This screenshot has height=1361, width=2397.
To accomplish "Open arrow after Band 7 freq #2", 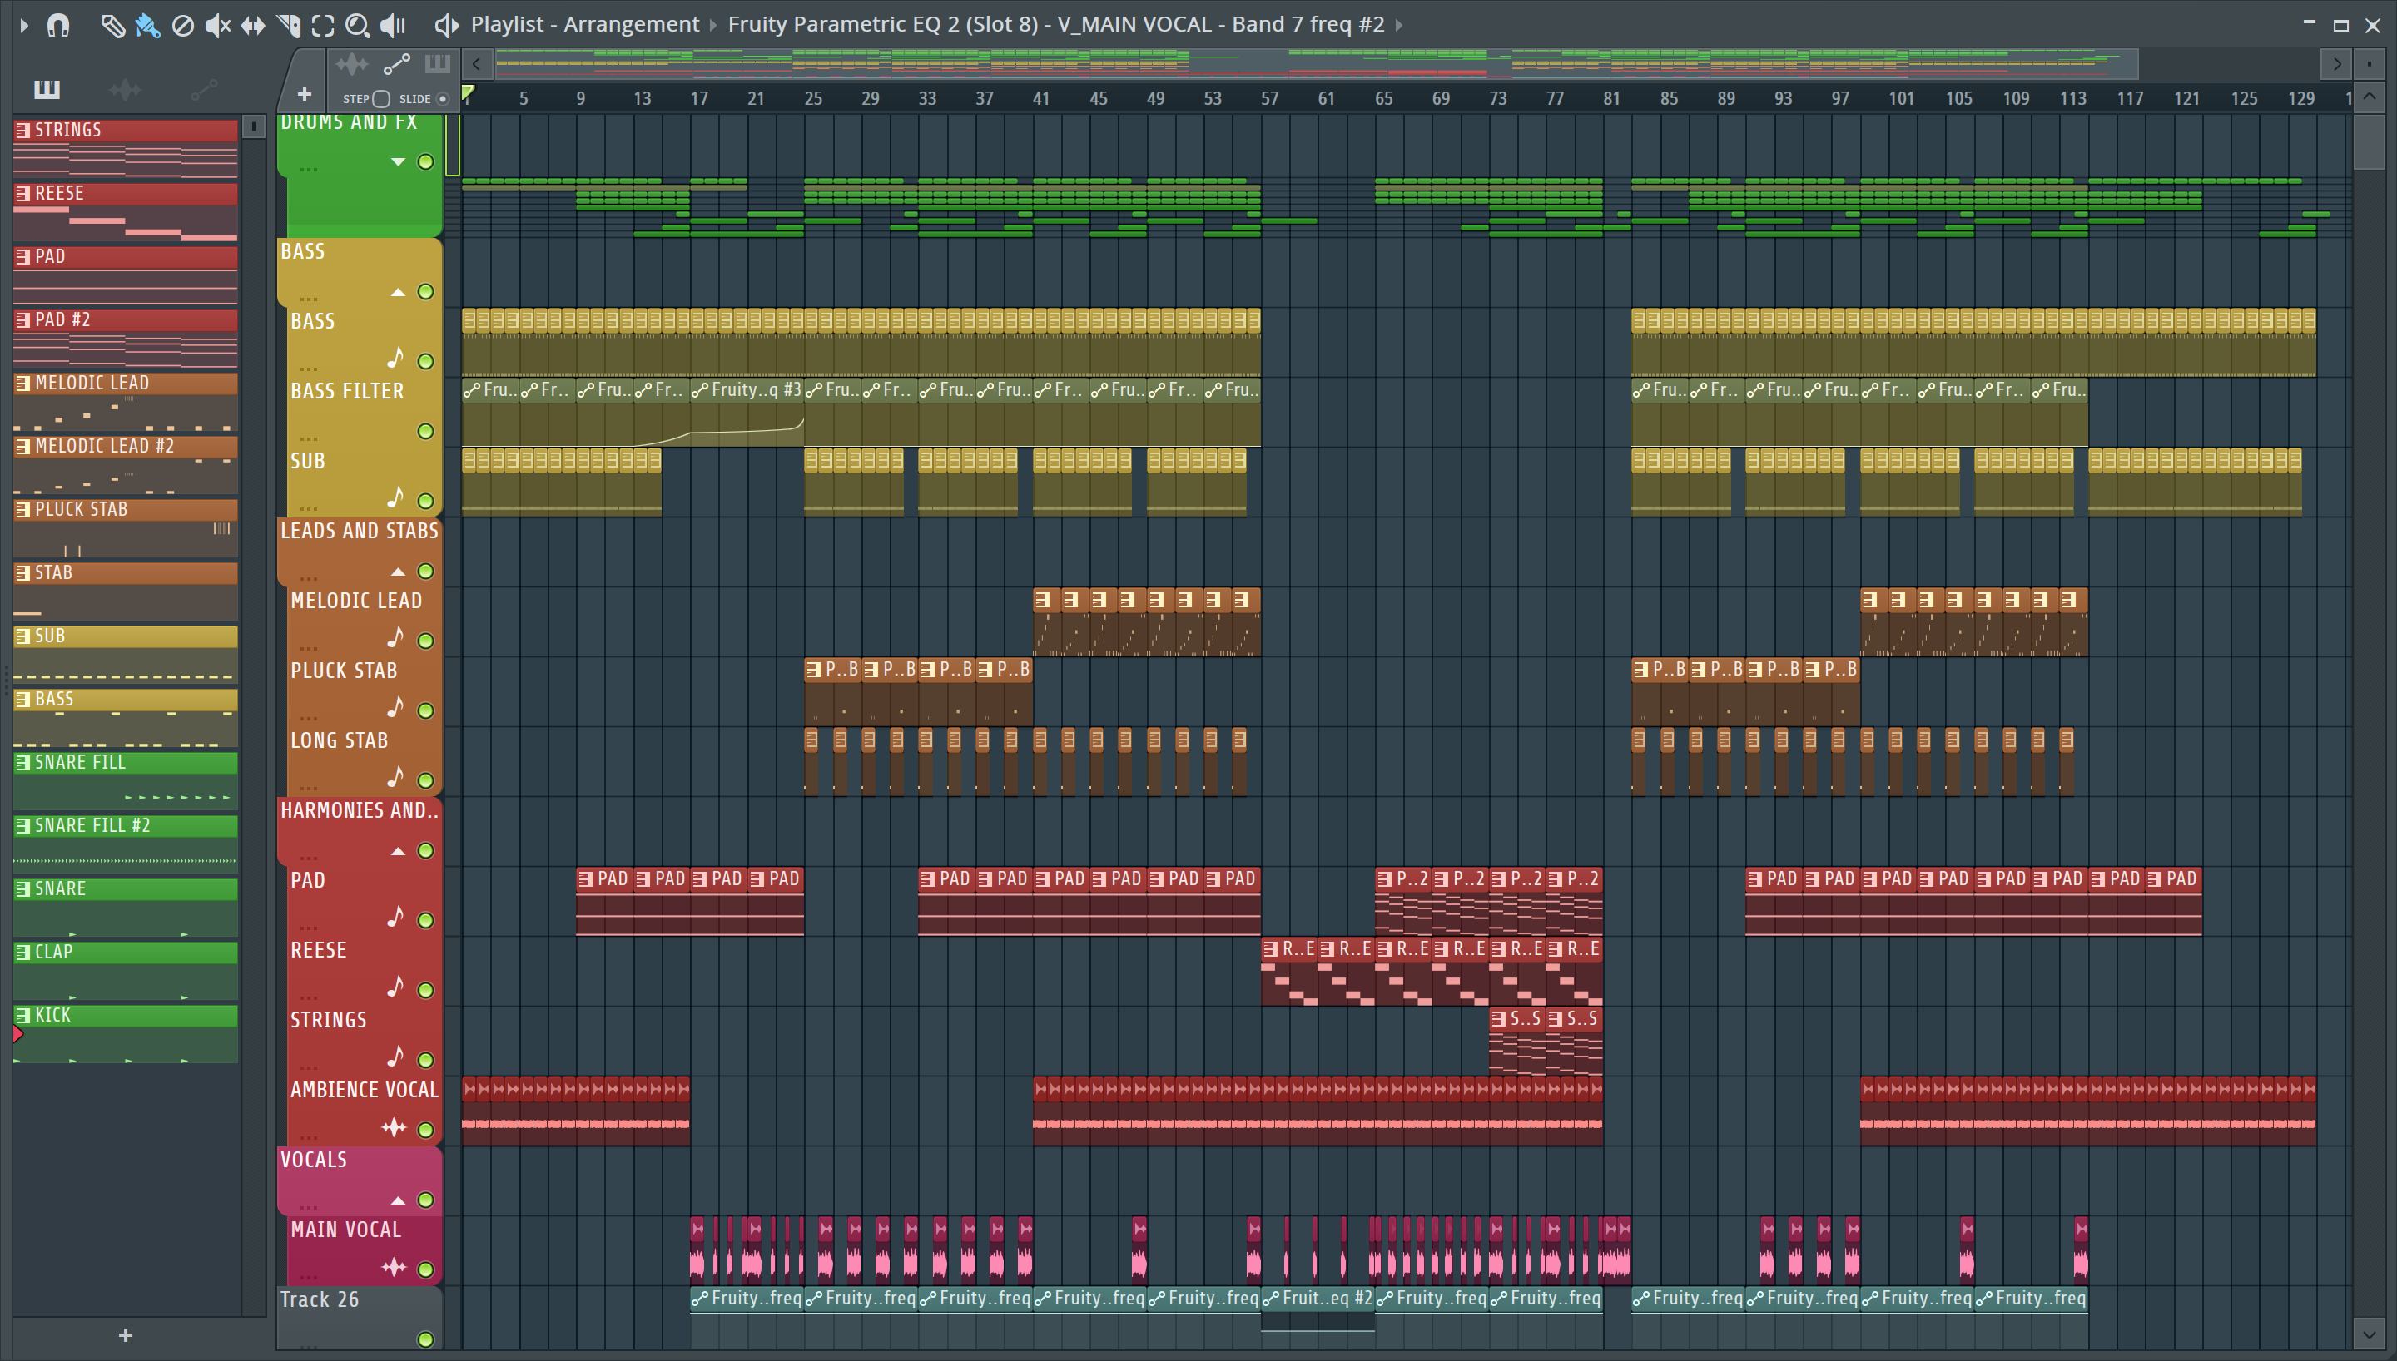I will 1399,25.
